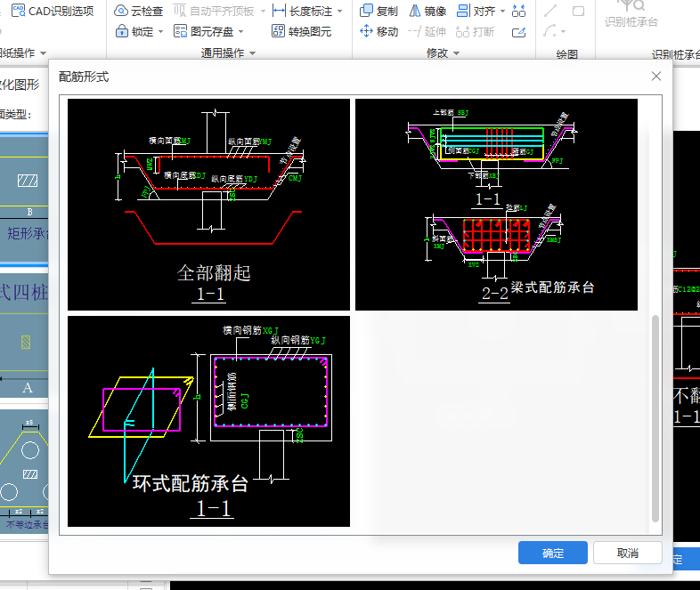Select the arc drawing tool

click(x=550, y=31)
